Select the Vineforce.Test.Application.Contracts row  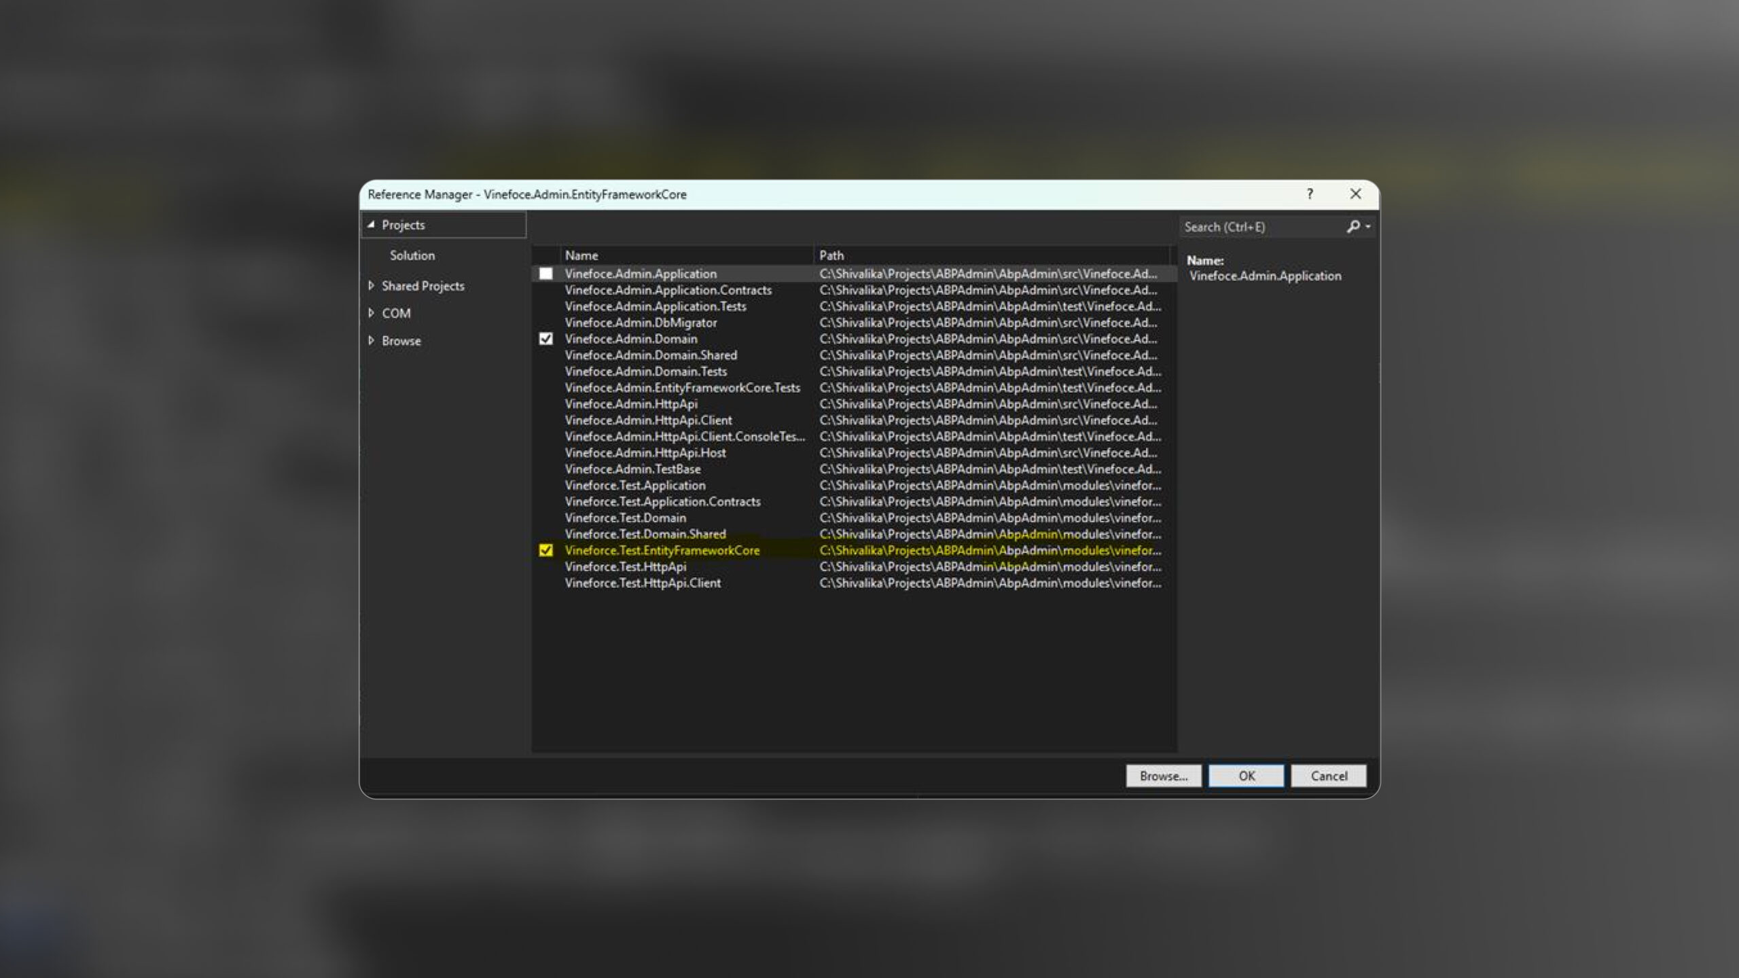(854, 502)
